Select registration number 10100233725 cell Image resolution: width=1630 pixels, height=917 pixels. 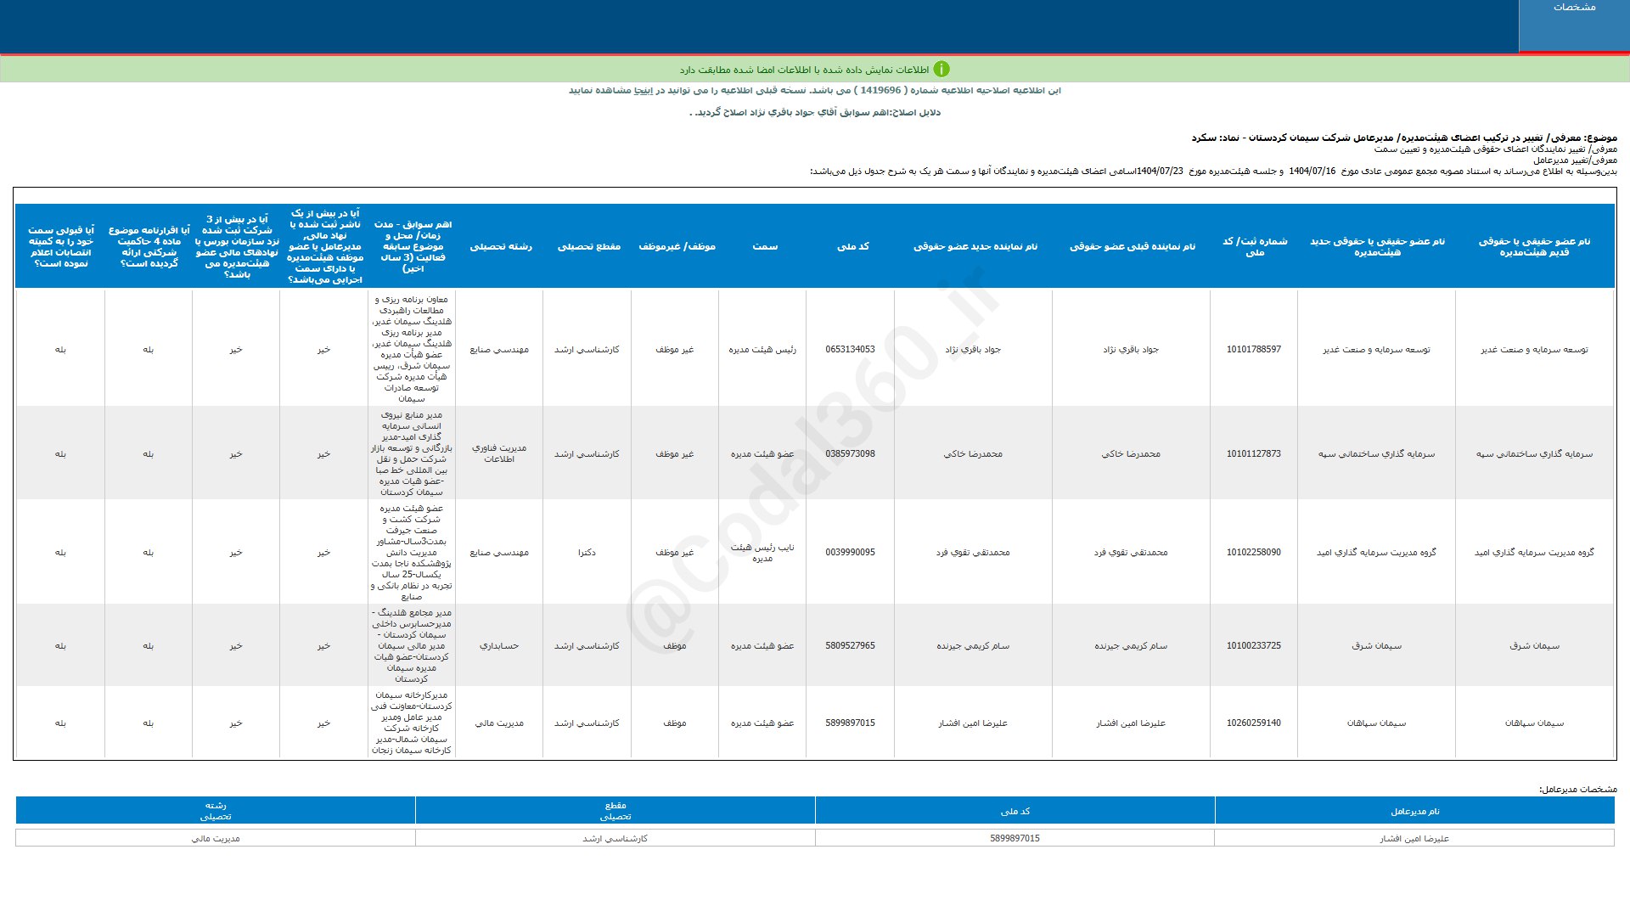(x=1254, y=646)
